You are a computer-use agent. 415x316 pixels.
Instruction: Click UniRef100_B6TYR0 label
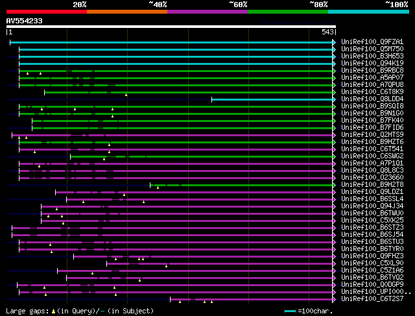(x=372, y=249)
